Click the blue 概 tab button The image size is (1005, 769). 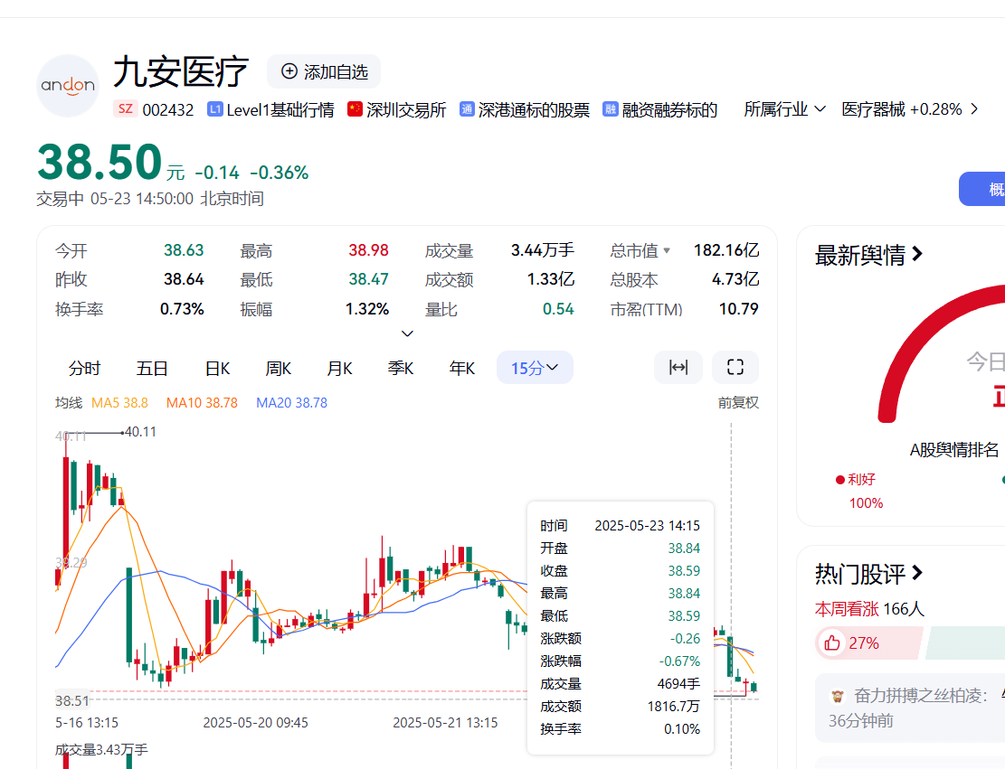981,189
